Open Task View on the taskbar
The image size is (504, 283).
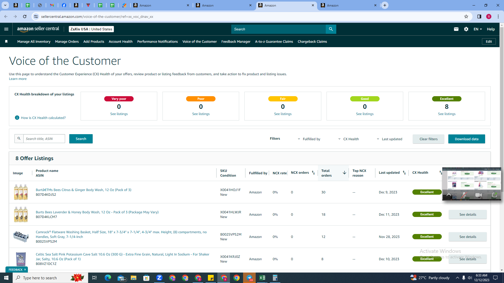pos(94,278)
